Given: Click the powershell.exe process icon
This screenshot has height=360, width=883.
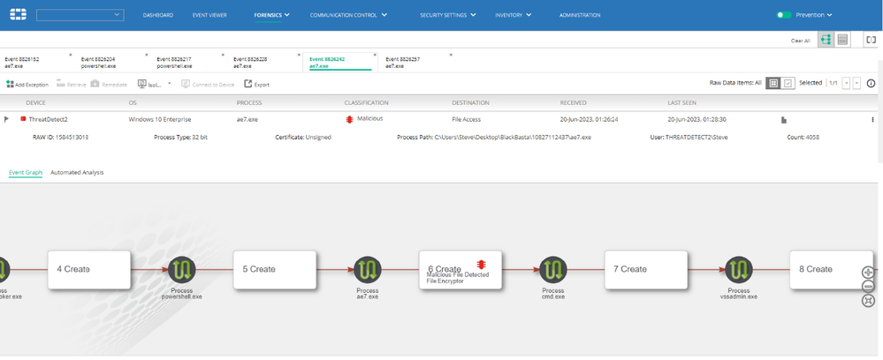Looking at the screenshot, I should pyautogui.click(x=182, y=270).
